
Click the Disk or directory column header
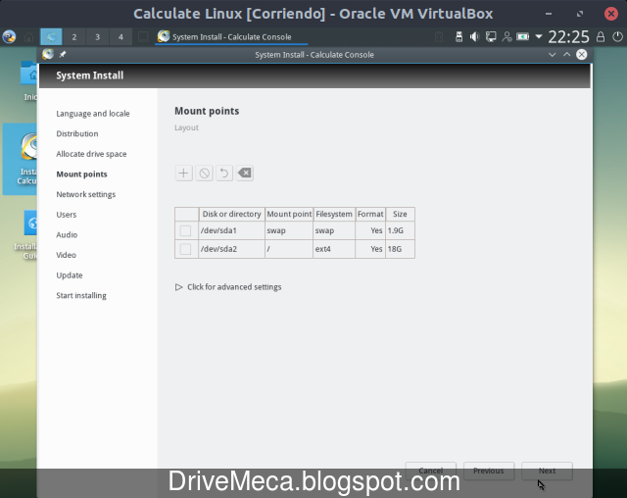231,214
